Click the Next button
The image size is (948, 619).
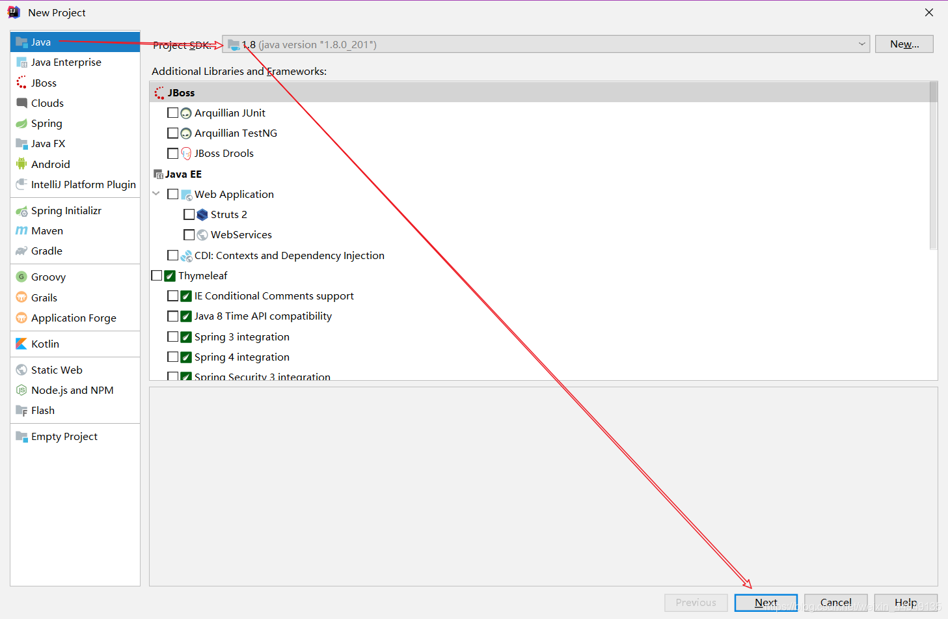[766, 603]
